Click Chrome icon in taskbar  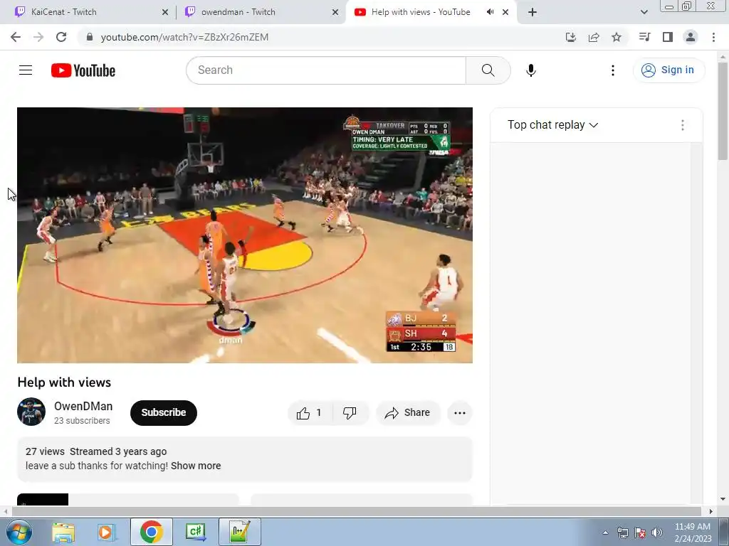coord(151,532)
